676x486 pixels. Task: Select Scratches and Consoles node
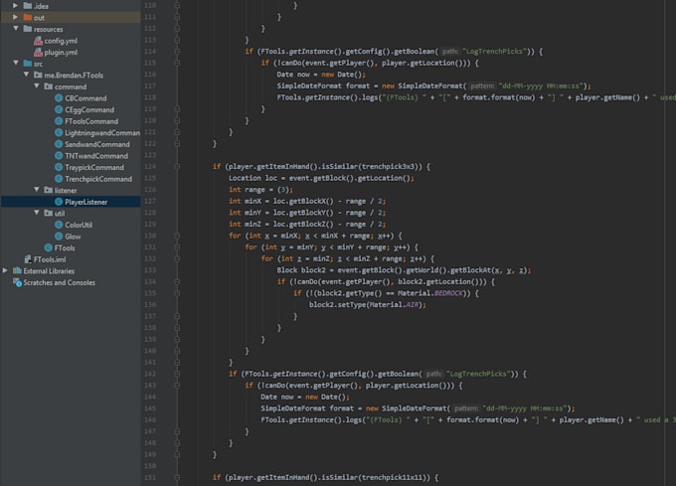coord(60,282)
